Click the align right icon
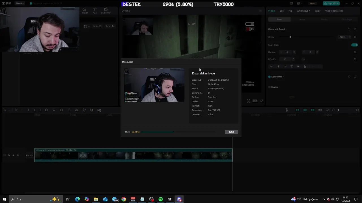 [x=285, y=67]
